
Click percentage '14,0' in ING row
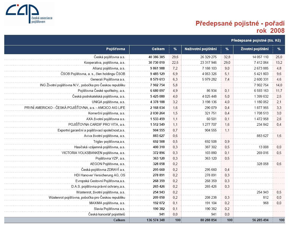click(279, 85)
